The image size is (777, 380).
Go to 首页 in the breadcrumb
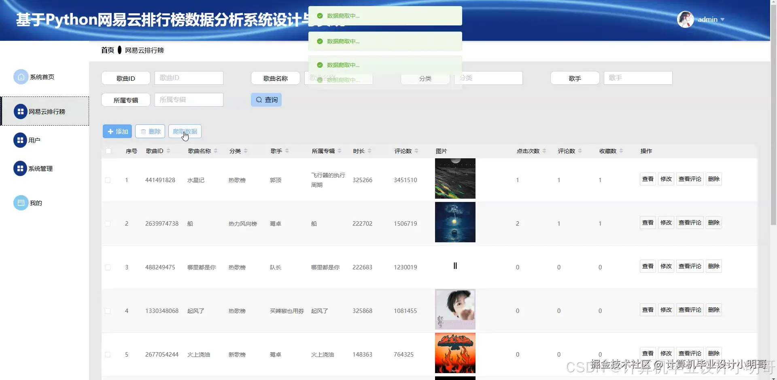click(108, 50)
